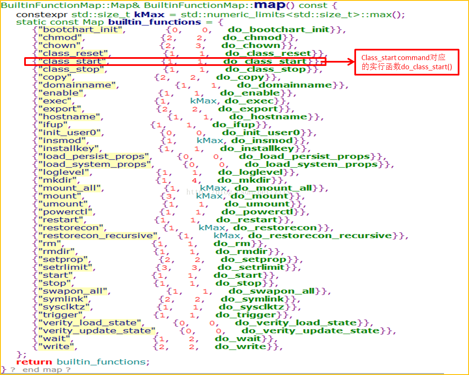This screenshot has height=375, width=469.
Task: Click the "hostname" string
Action: (69, 117)
